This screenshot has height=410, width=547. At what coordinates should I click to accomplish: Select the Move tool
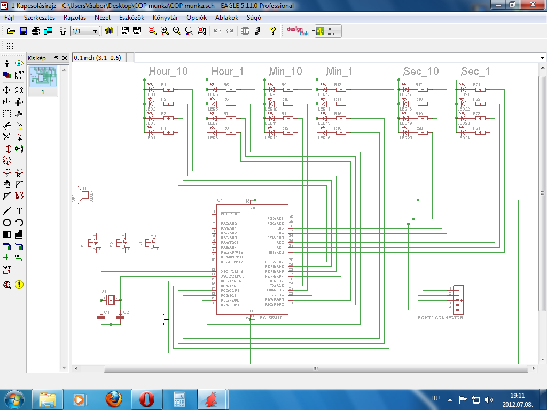point(6,90)
